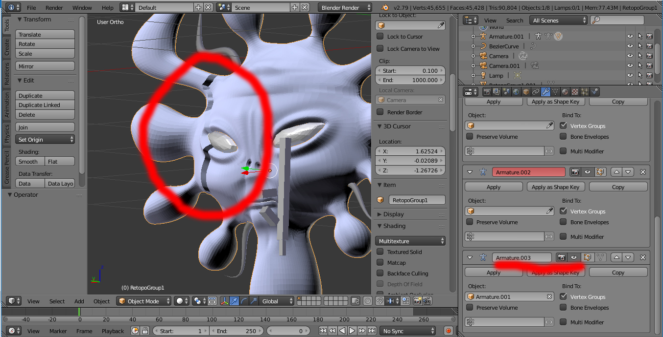Image resolution: width=663 pixels, height=337 pixels.
Task: Open the Material properties sphere tab
Action: click(565, 92)
